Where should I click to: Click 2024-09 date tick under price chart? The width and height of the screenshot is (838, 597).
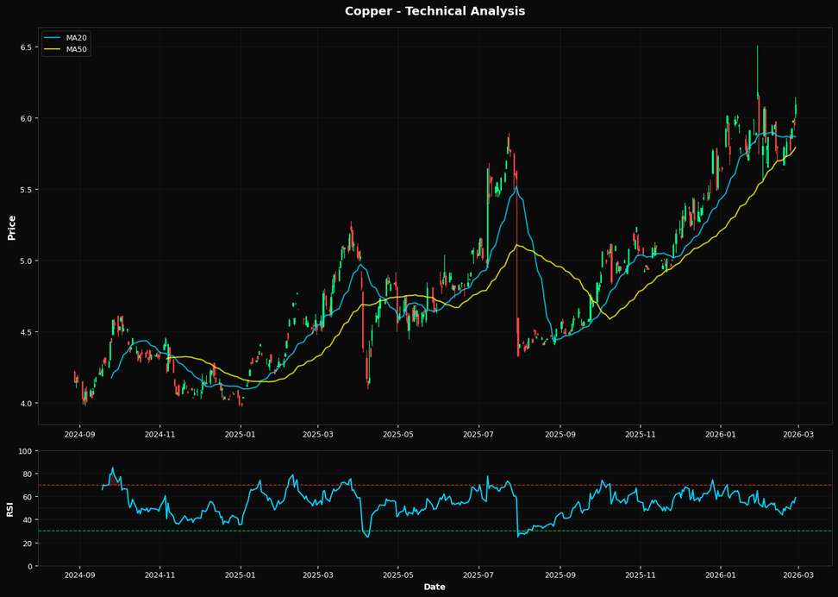pos(79,434)
